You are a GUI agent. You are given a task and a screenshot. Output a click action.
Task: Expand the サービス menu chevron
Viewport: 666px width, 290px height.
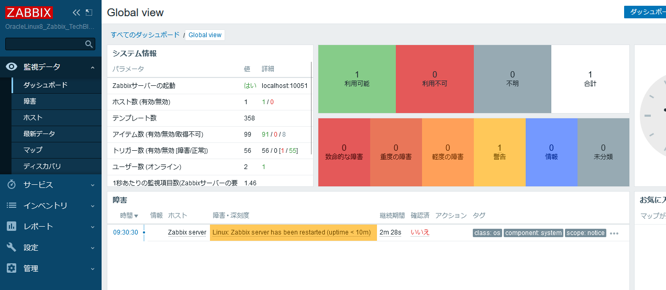(x=92, y=185)
